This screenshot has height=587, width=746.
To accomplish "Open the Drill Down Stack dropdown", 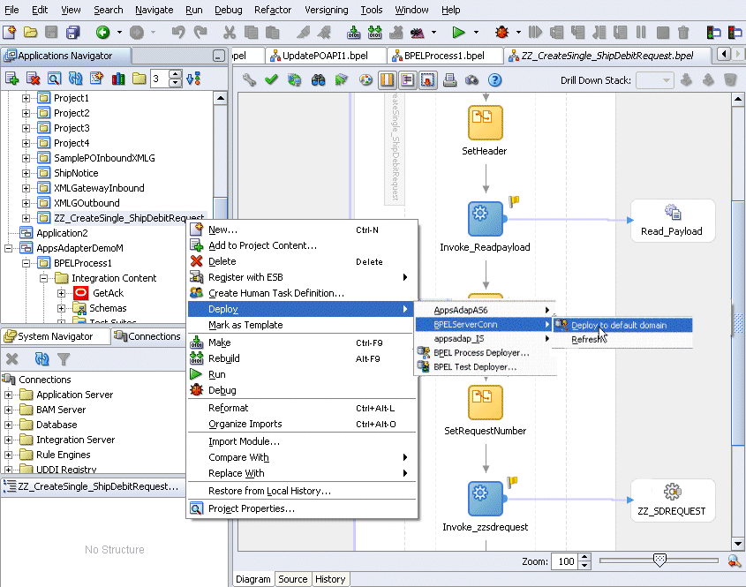I will click(655, 80).
